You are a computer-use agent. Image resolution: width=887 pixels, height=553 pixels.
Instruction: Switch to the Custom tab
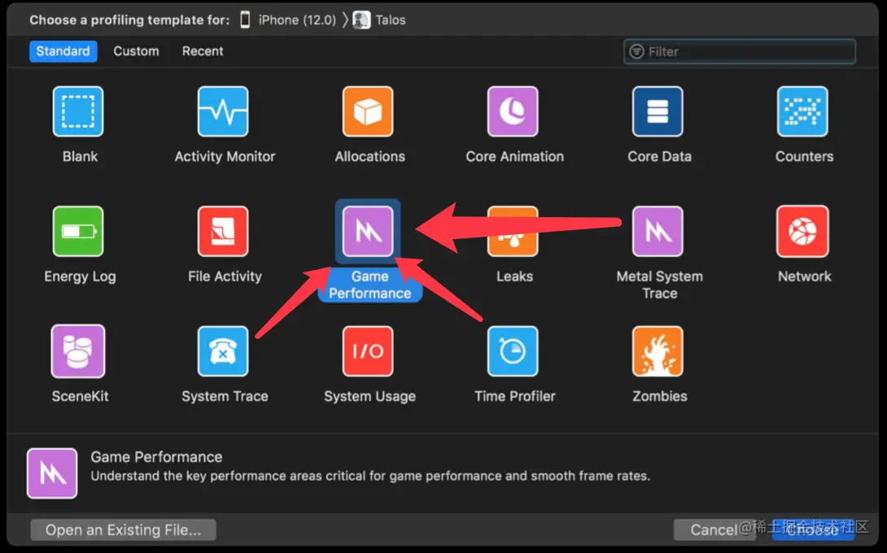pyautogui.click(x=137, y=51)
